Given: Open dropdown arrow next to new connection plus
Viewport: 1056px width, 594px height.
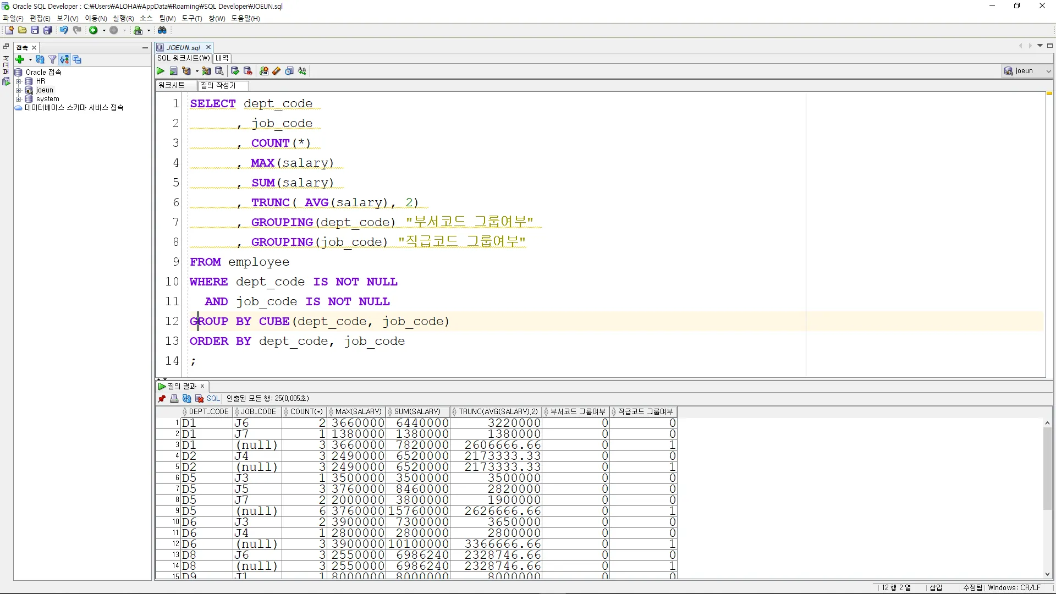Looking at the screenshot, I should click(x=30, y=59).
